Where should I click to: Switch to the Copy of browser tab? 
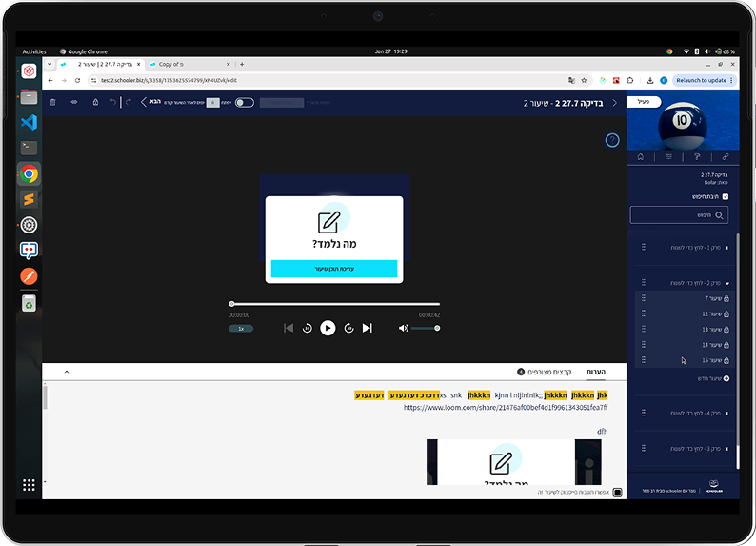point(190,64)
